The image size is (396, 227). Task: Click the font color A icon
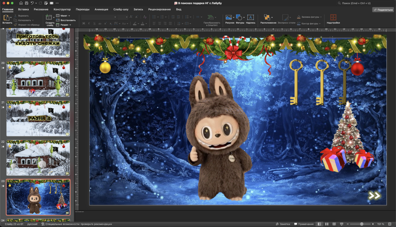142,24
